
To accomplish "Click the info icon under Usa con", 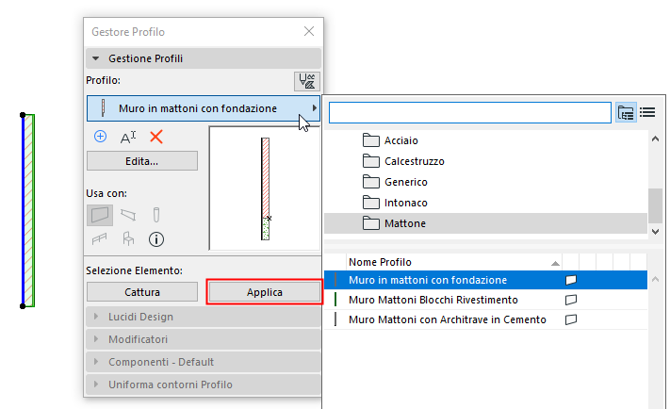I will coord(156,239).
